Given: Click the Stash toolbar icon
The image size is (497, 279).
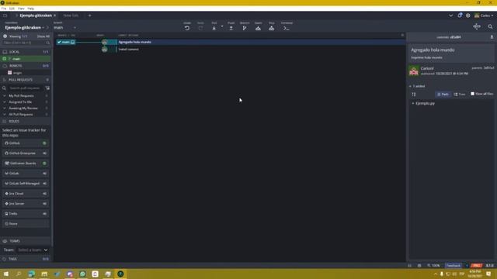Looking at the screenshot, I should [258, 28].
